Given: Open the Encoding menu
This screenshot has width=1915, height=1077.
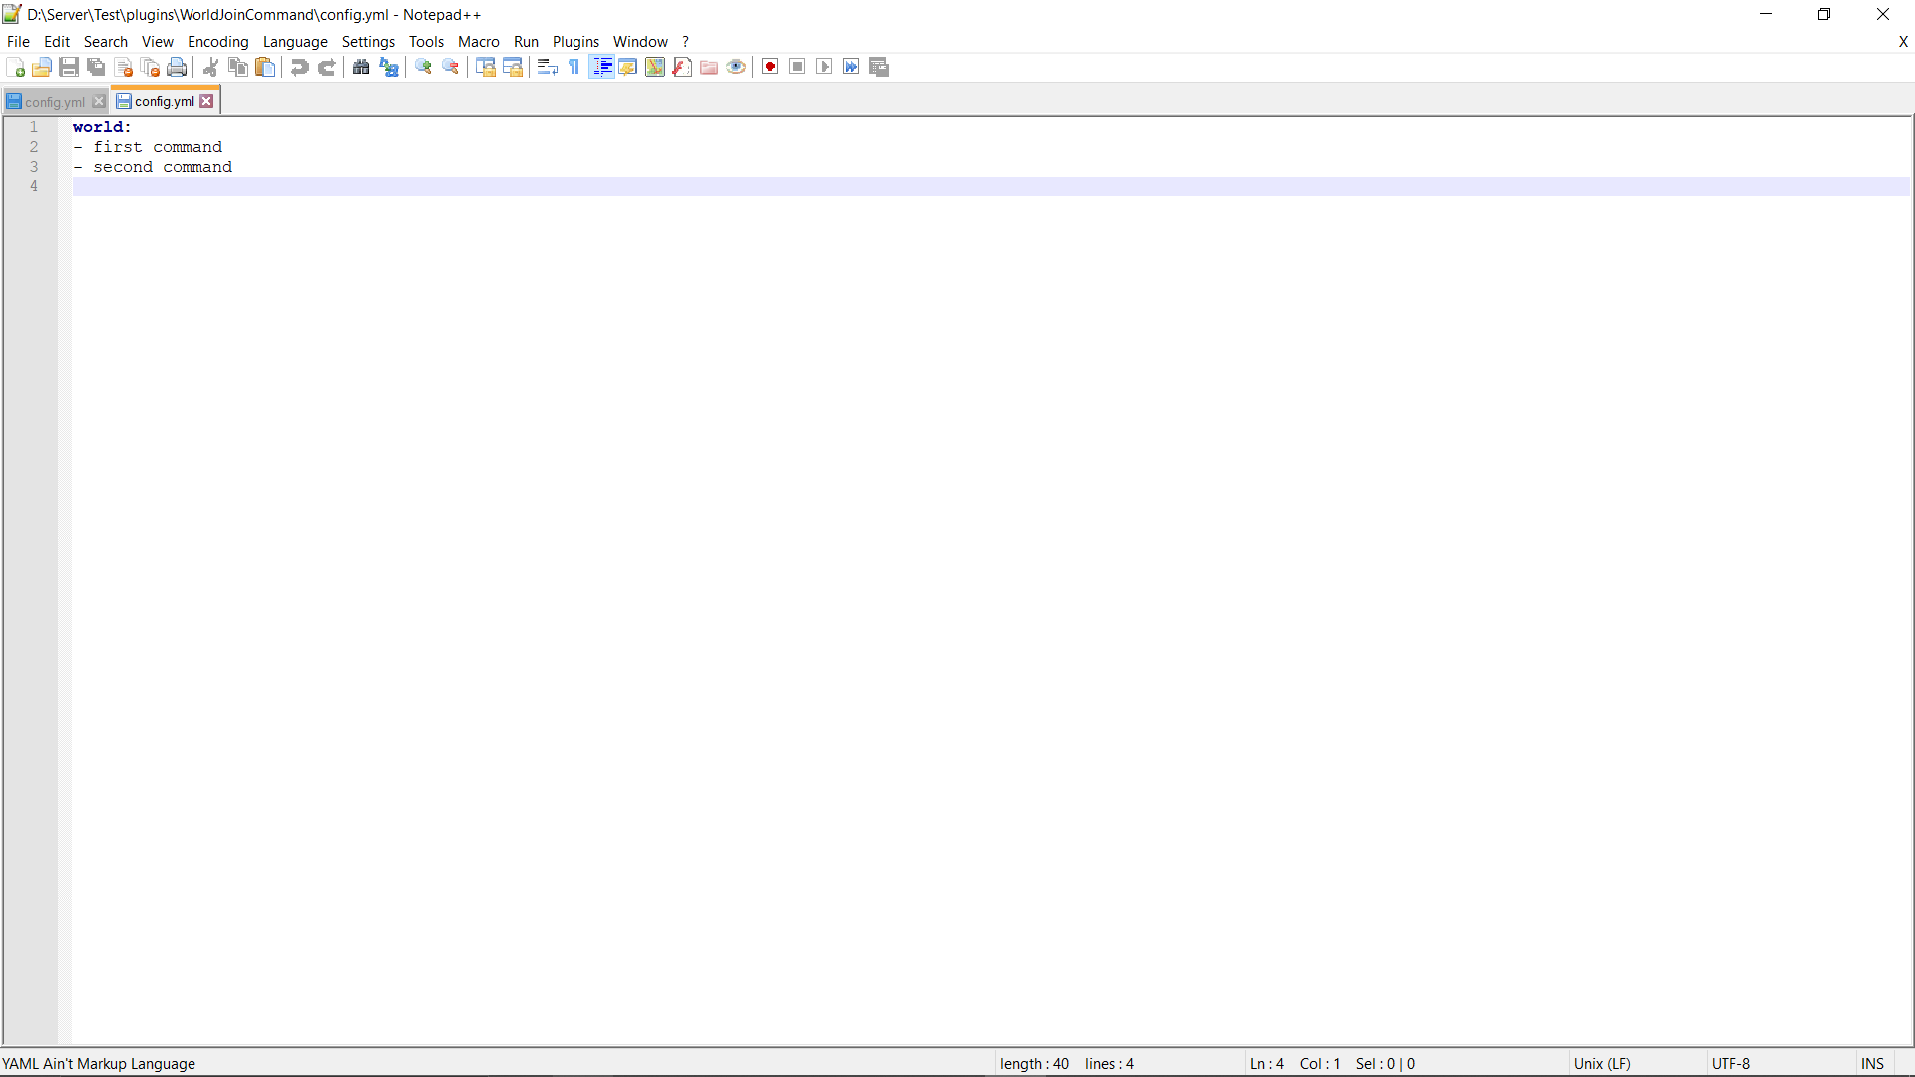Looking at the screenshot, I should (x=217, y=42).
